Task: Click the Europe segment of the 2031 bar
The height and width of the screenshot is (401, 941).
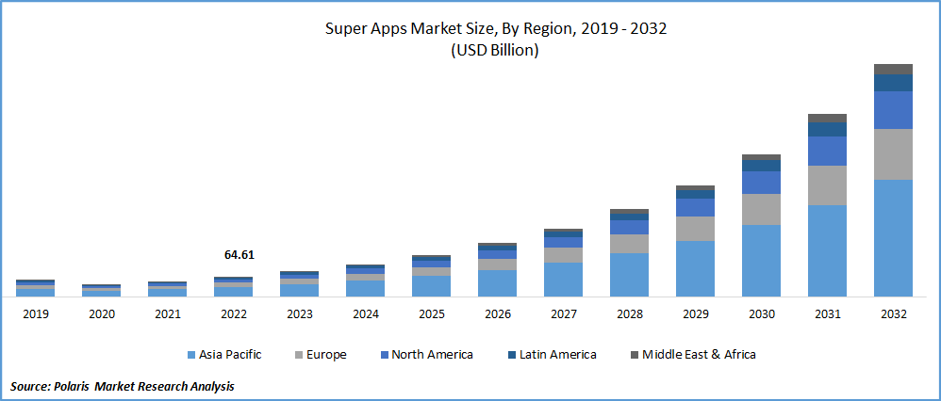Action: coord(828,185)
